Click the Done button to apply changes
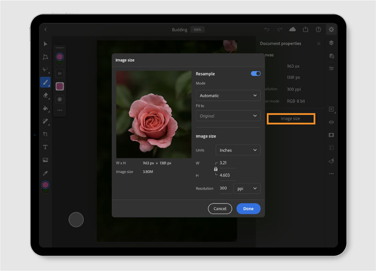 pos(248,208)
